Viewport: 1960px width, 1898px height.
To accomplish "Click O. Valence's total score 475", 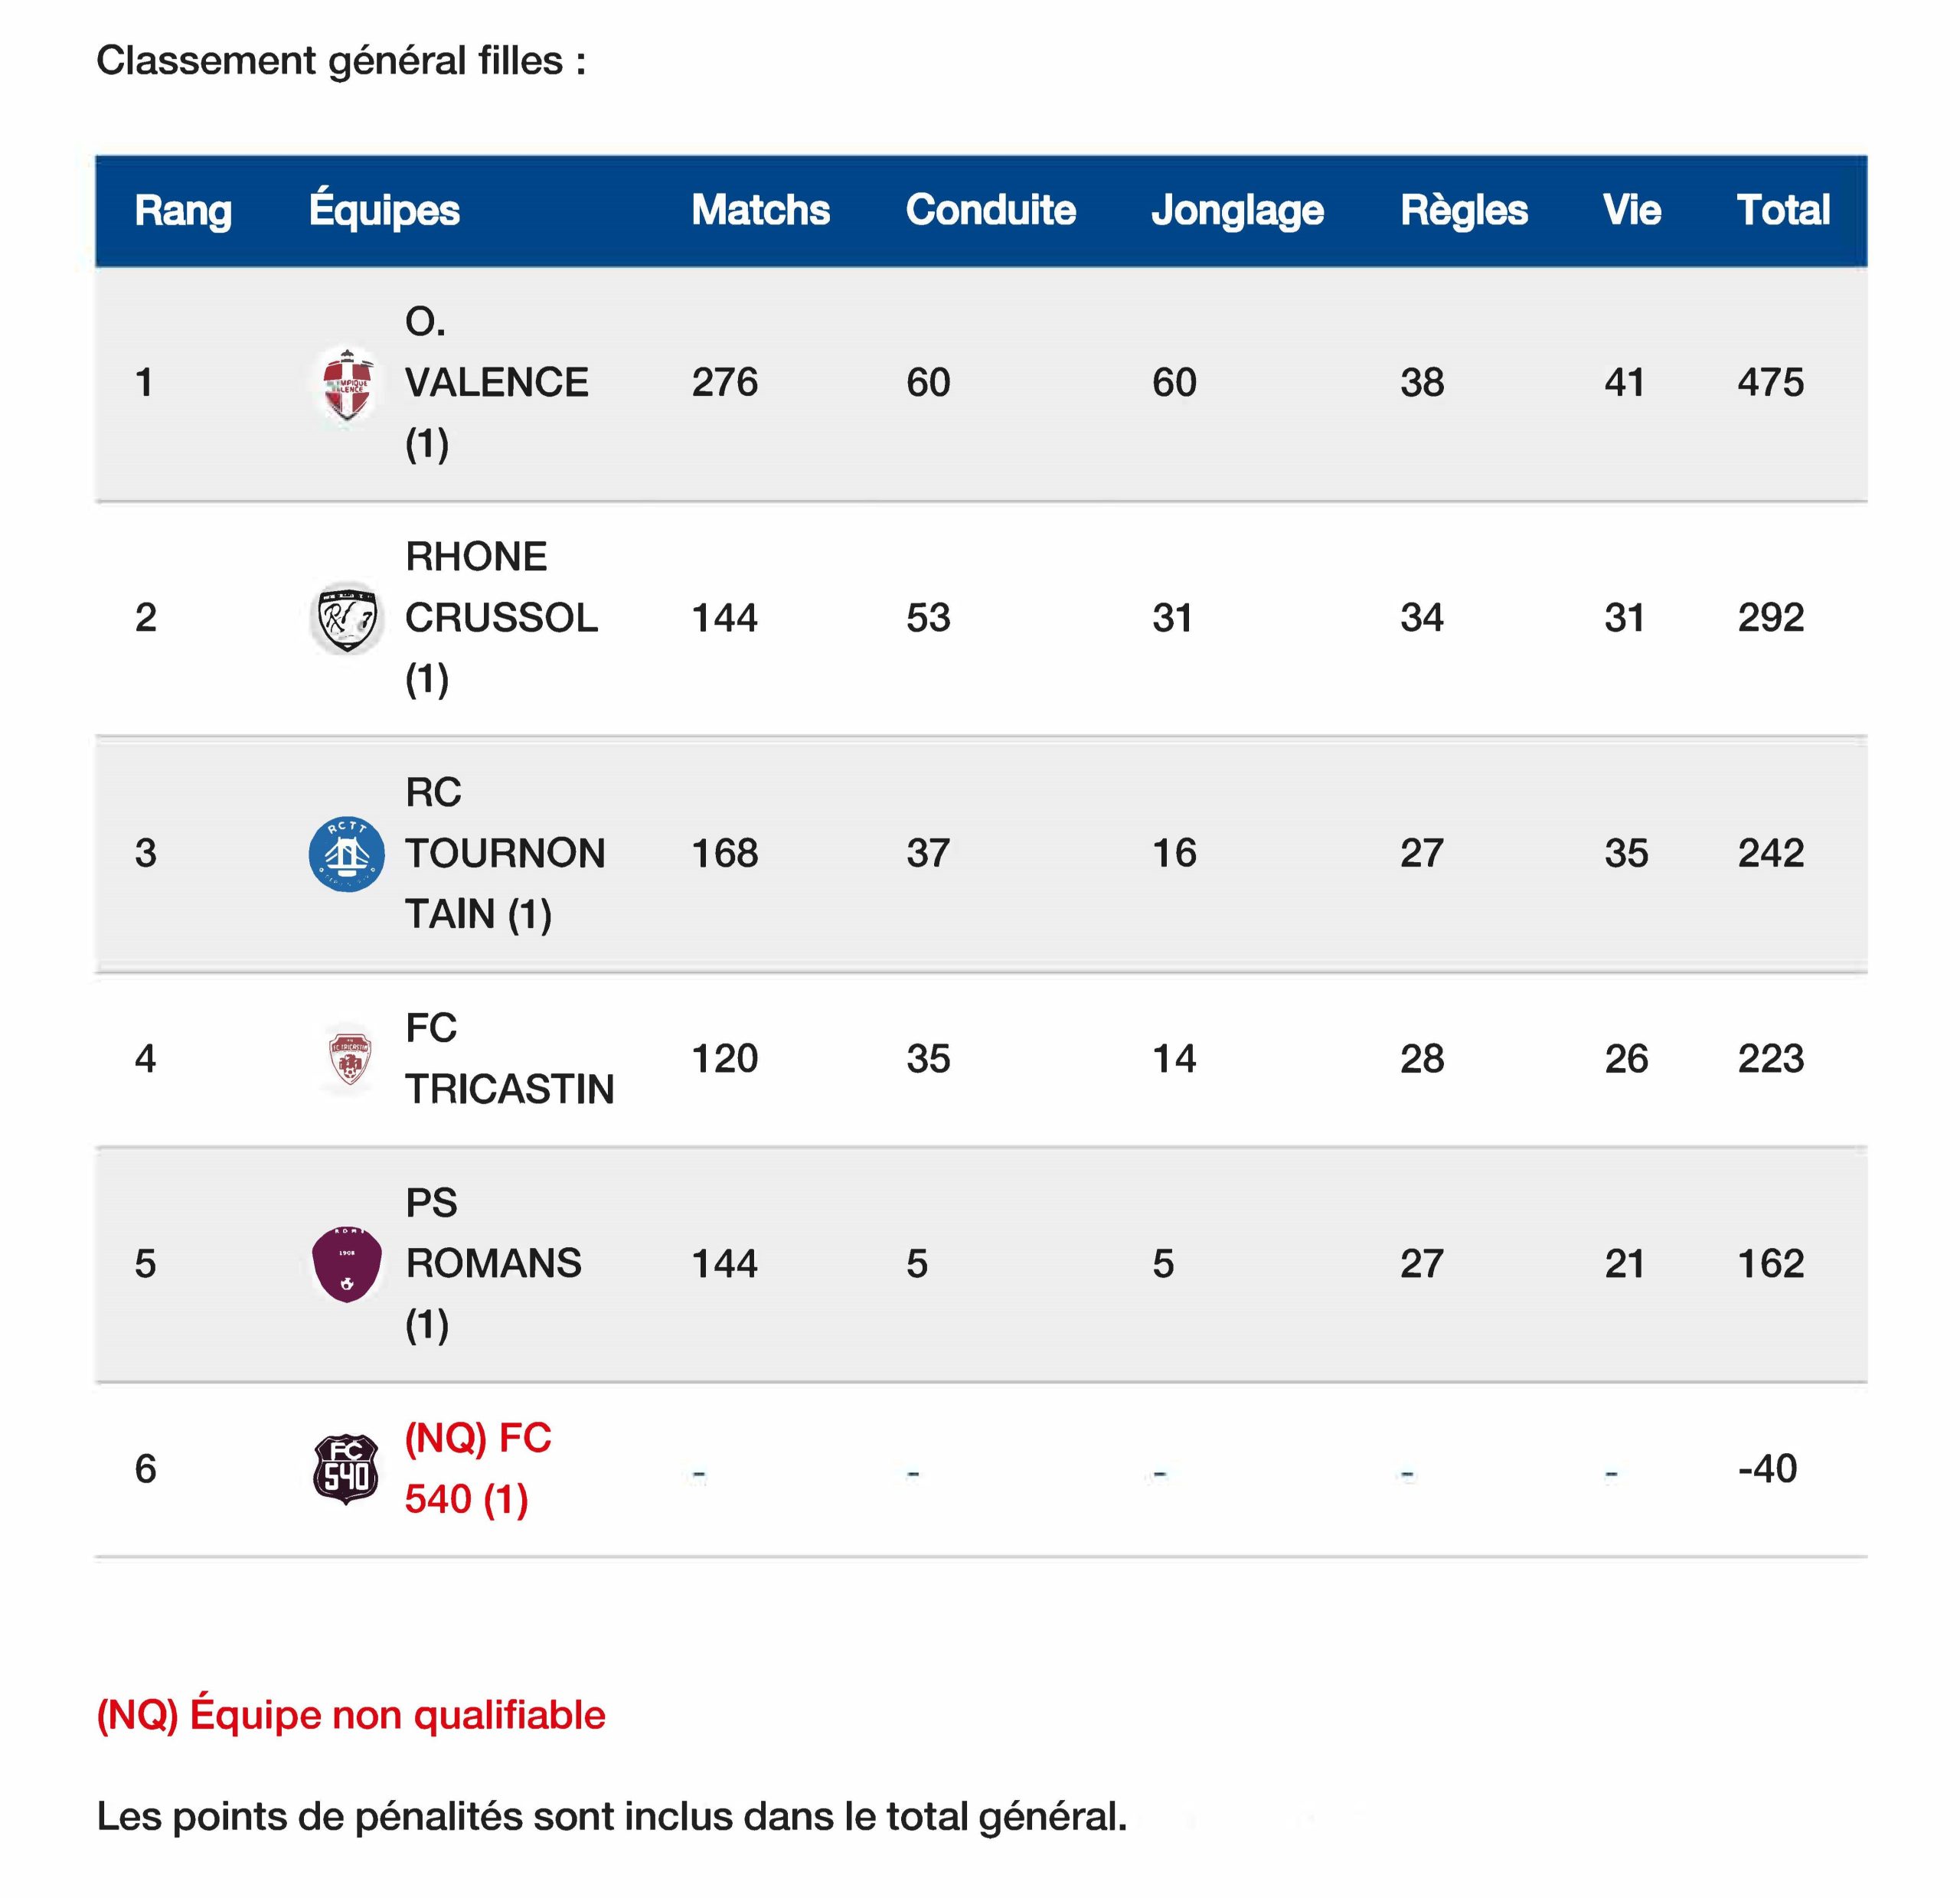I will [x=1770, y=383].
